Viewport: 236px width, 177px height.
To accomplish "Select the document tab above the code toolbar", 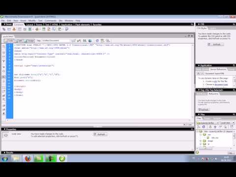I will click(x=8, y=36).
